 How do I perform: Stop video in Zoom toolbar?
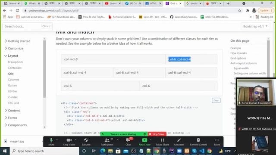[x=69, y=142]
